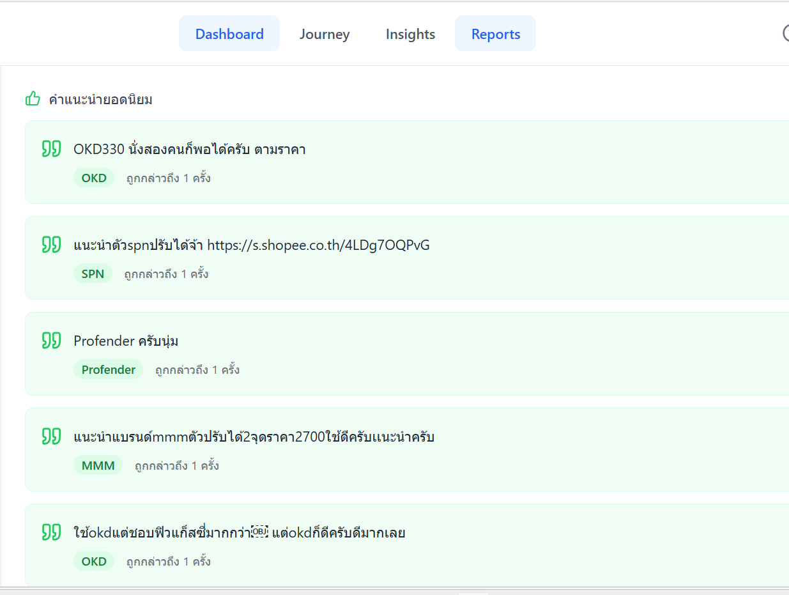
Task: Open the Dashboard tab
Action: click(229, 34)
